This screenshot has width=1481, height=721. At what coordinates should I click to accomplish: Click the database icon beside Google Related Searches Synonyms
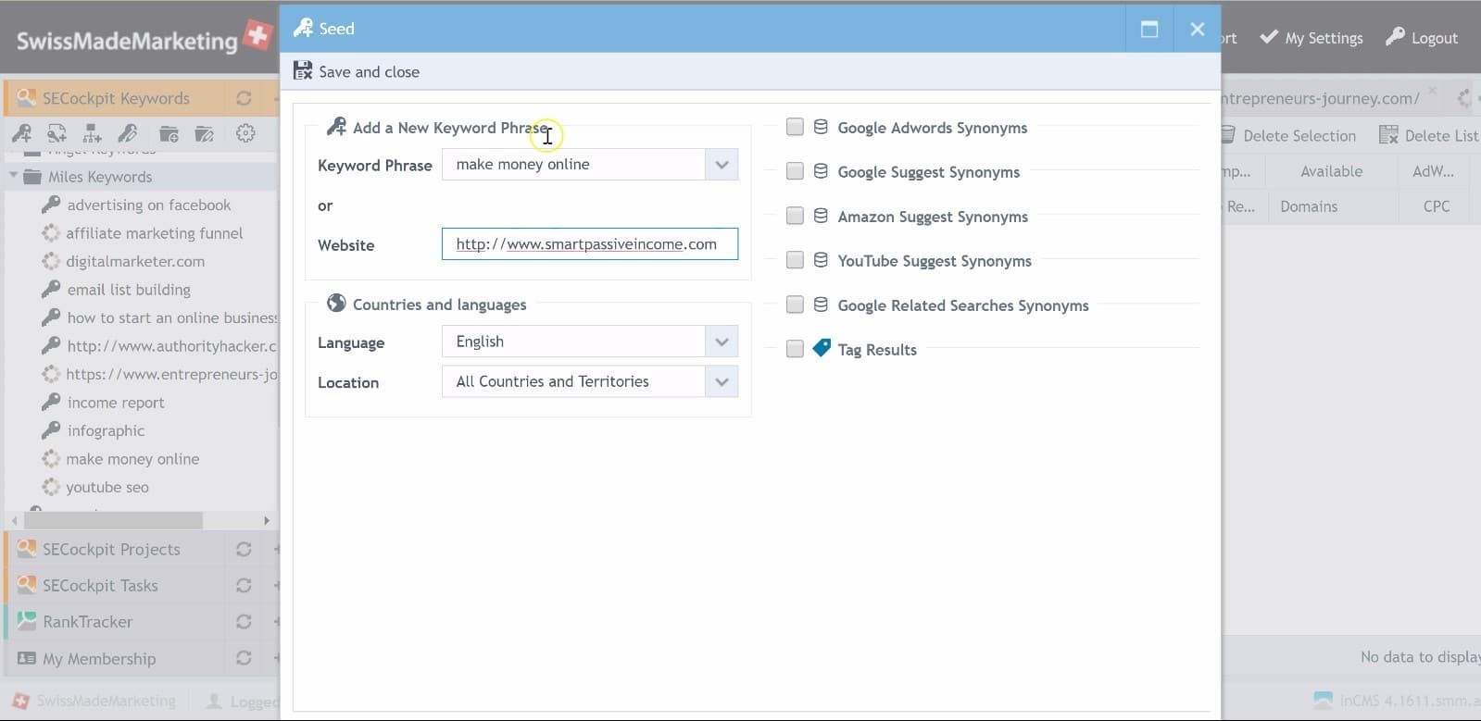[821, 305]
